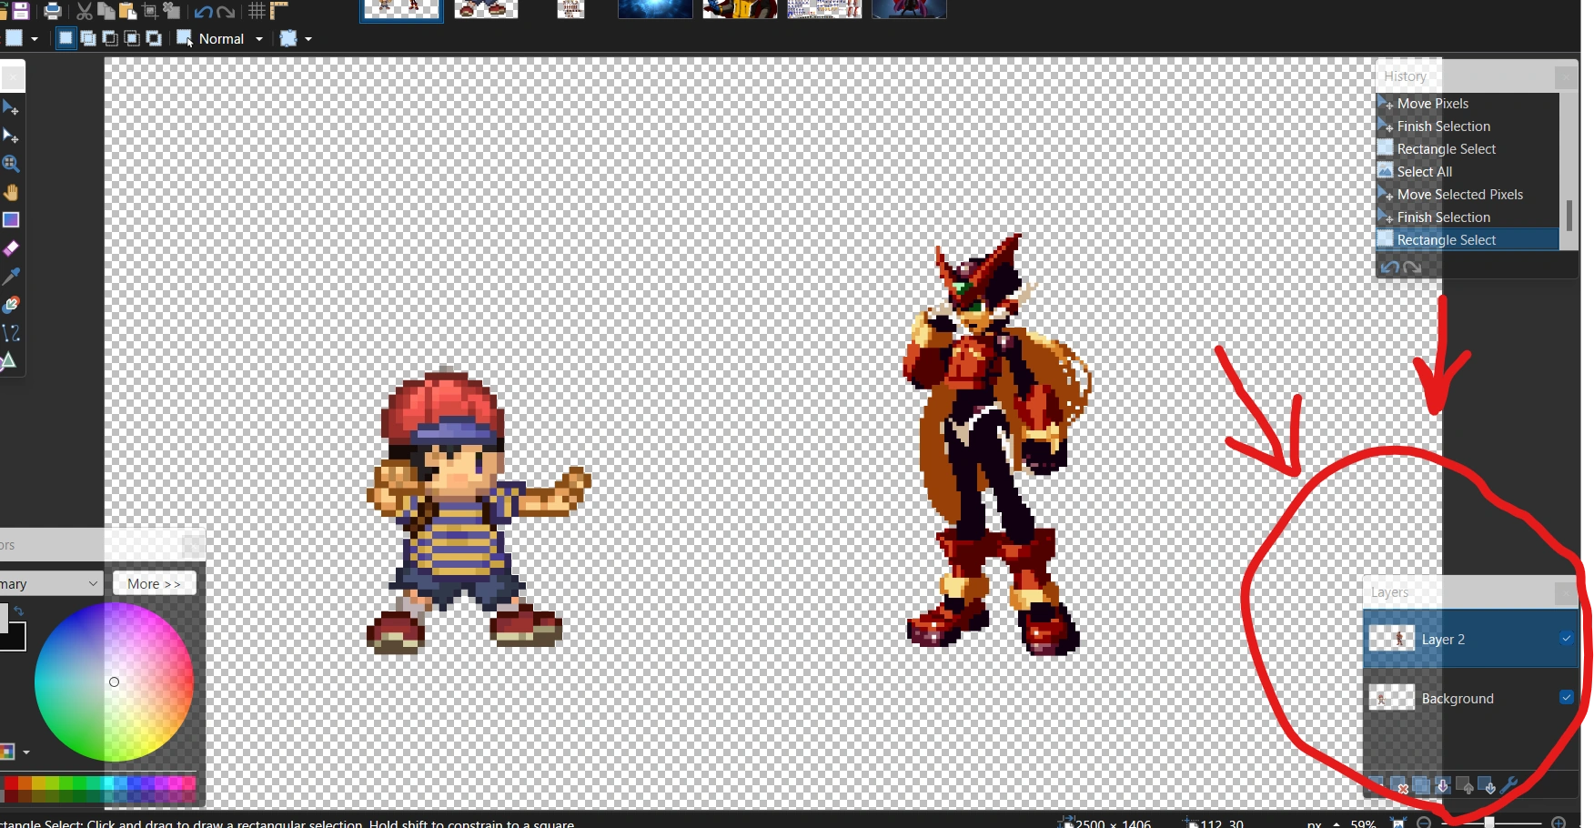
Task: Select the Pan hand tool
Action: coord(11,192)
